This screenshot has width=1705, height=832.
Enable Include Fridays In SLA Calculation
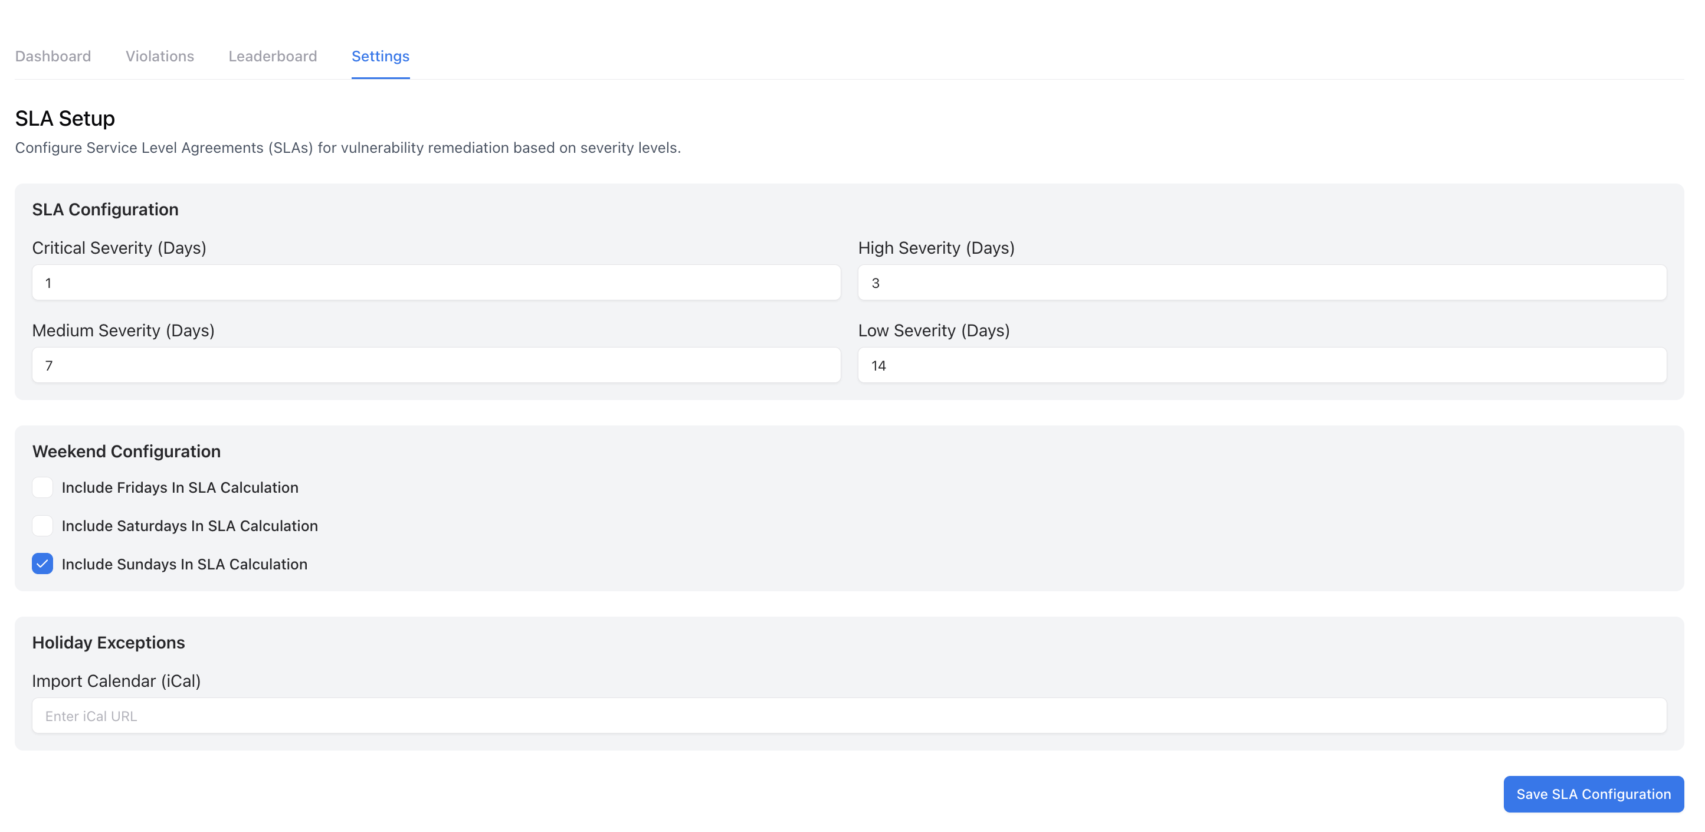pos(42,487)
